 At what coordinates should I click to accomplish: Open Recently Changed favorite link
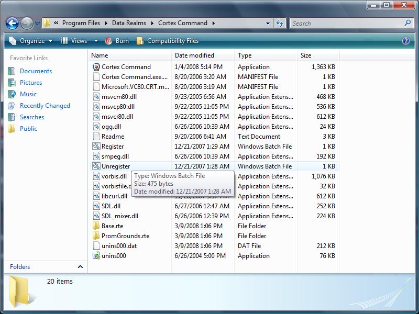45,106
